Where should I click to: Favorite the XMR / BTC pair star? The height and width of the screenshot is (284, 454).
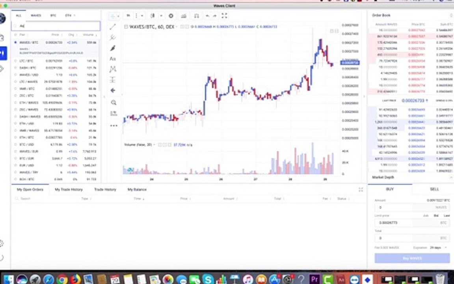tap(16, 89)
